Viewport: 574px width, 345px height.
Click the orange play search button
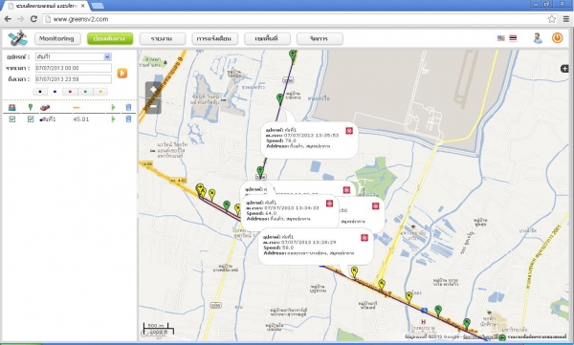point(122,74)
